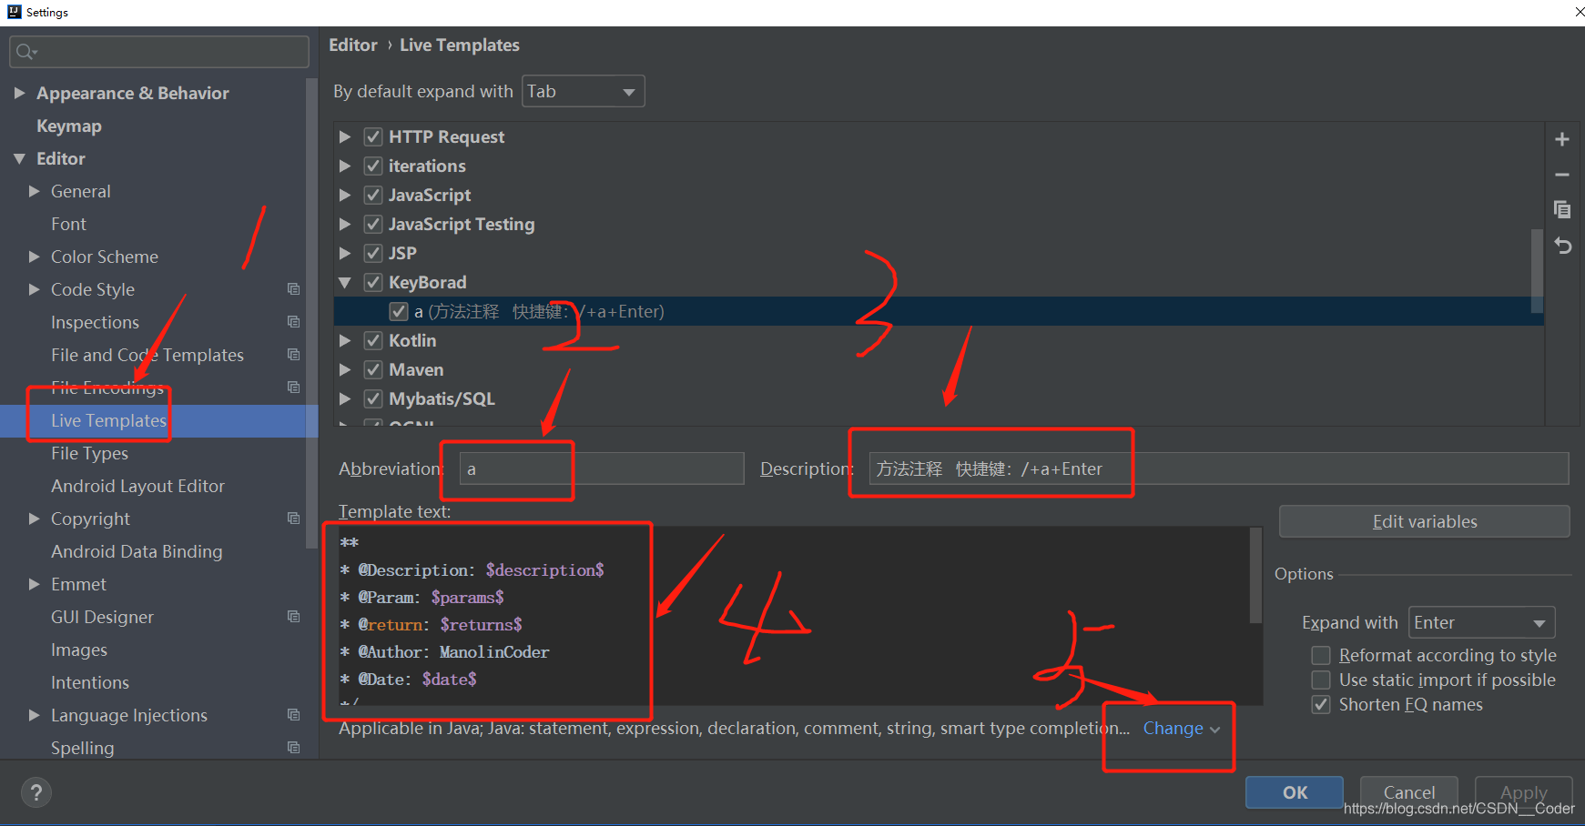Open the Keymap settings page
This screenshot has height=826, width=1585.
pyautogui.click(x=69, y=126)
